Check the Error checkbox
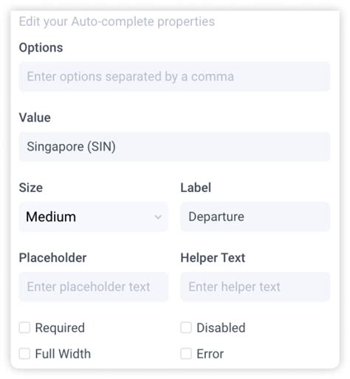This screenshot has height=379, width=350. pyautogui.click(x=186, y=354)
